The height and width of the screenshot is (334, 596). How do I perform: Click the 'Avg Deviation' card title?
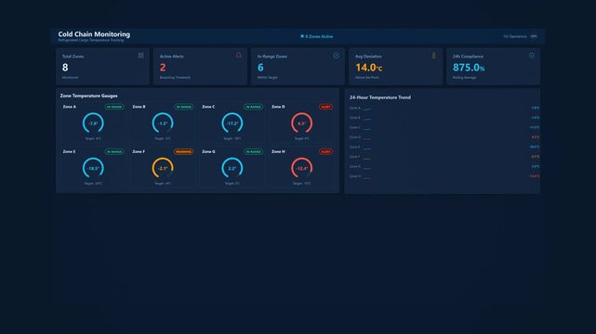(x=368, y=57)
